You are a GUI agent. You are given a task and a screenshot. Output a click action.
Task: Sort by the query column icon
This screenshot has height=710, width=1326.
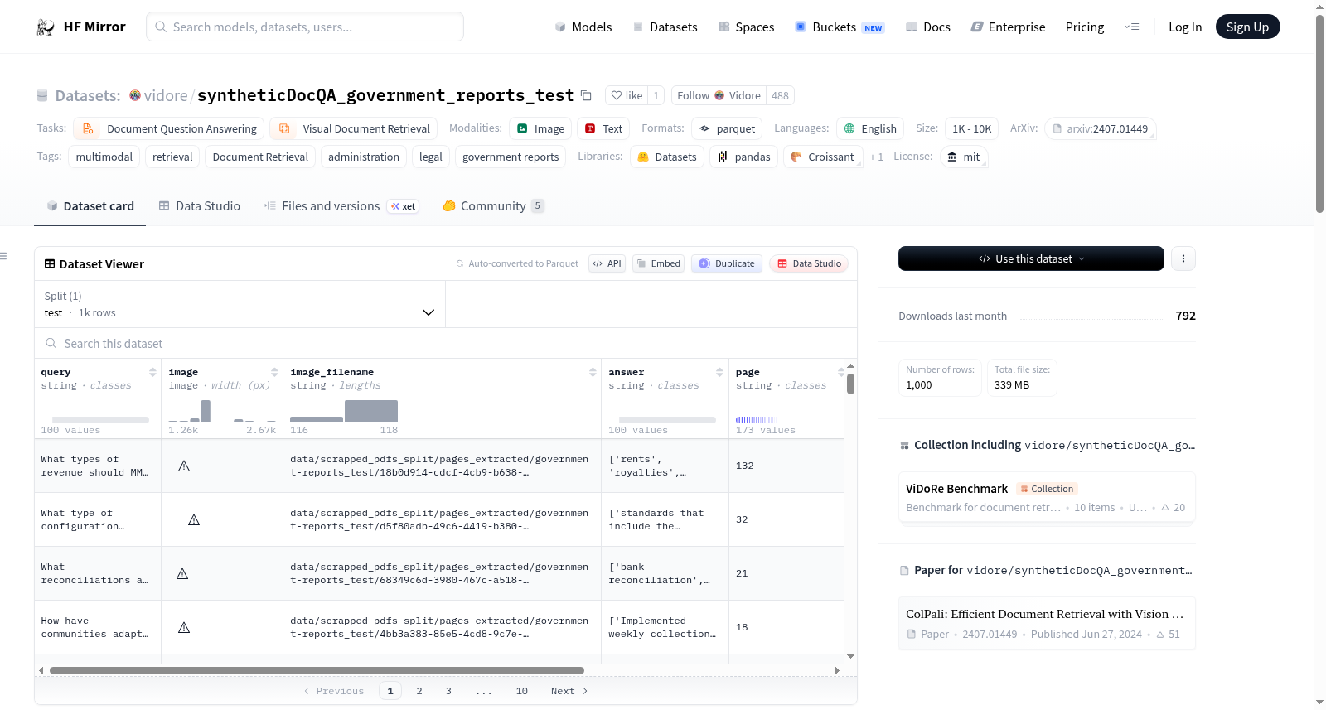click(152, 372)
